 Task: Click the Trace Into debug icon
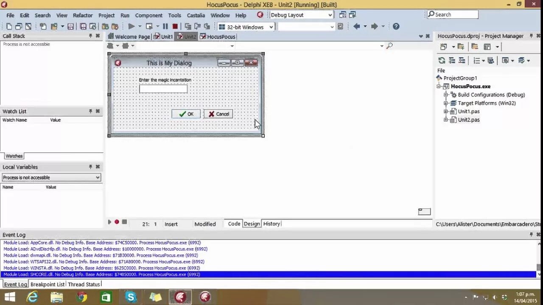click(x=188, y=26)
